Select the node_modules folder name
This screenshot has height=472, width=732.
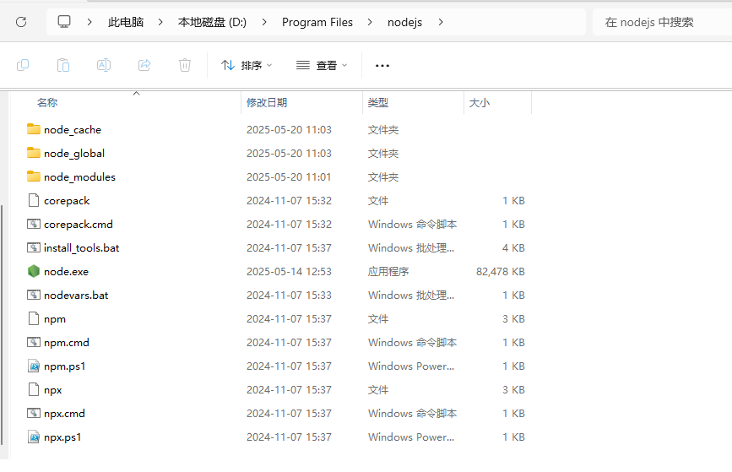[x=79, y=177]
